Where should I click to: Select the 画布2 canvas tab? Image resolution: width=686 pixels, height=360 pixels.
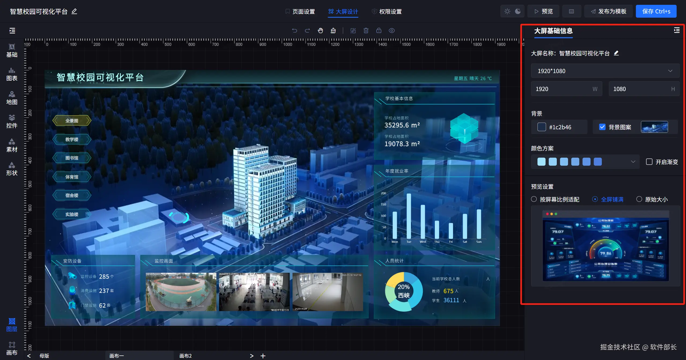point(186,356)
